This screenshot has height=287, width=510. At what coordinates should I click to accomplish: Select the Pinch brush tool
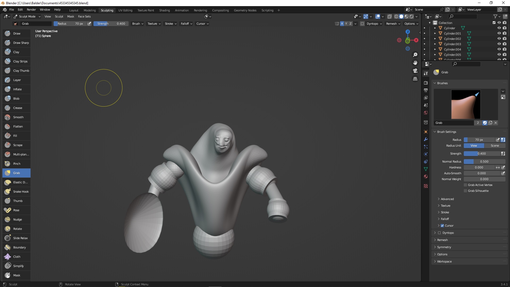[16, 164]
